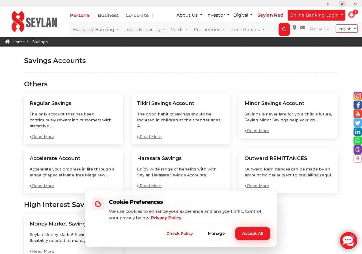Decrease font size with A-
The width and height of the screenshot is (362, 254).
click(328, 4)
